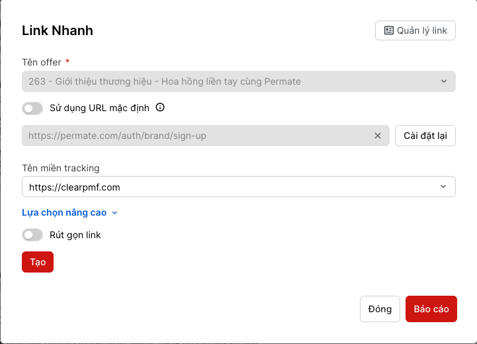
Task: Click the info icon beside Sử dụng URL mặc định
Action: (159, 108)
